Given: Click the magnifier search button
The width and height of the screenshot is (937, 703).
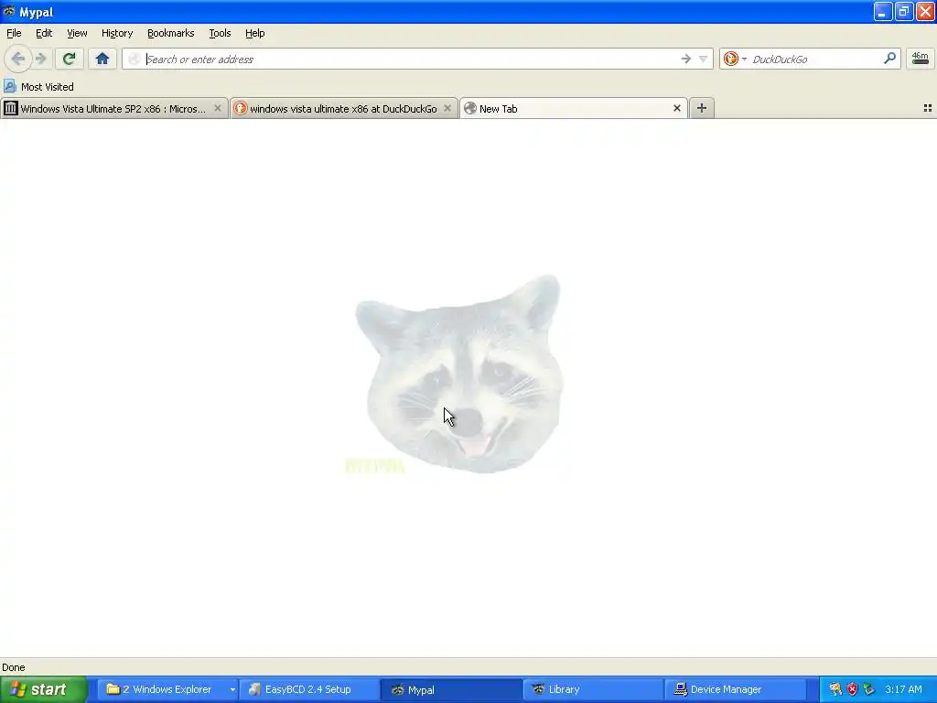Looking at the screenshot, I should click(889, 59).
